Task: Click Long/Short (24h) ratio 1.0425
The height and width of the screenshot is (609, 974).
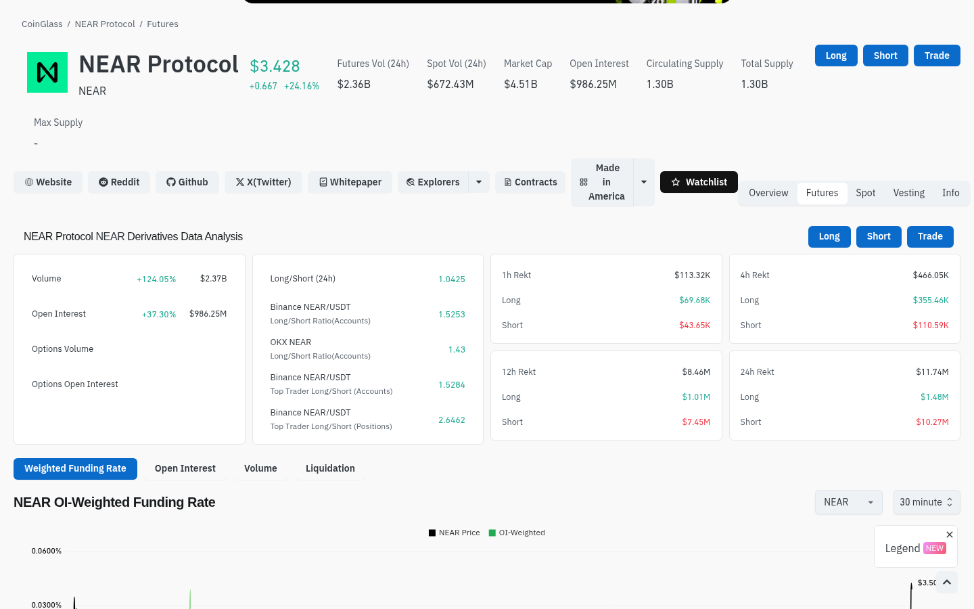Action: coord(452,279)
